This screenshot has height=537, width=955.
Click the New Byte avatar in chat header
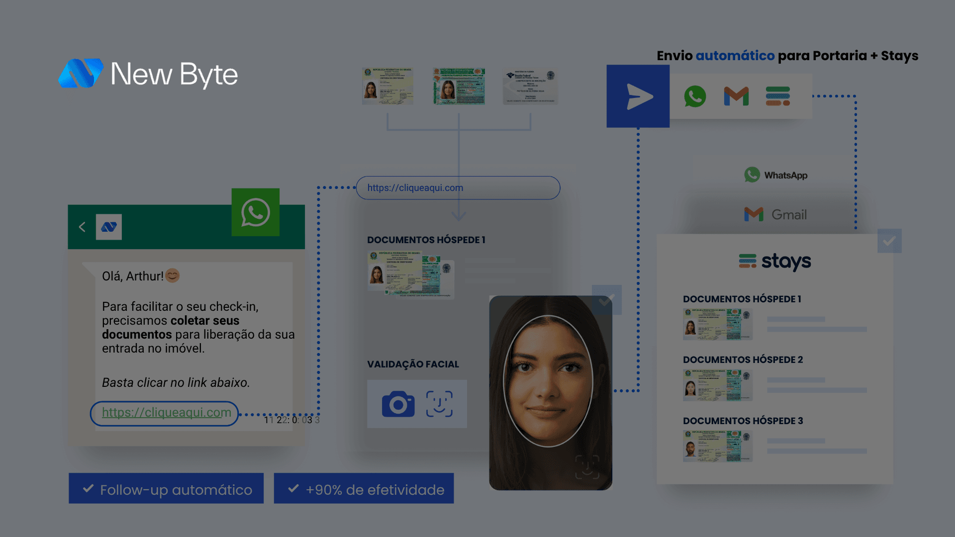pyautogui.click(x=109, y=227)
